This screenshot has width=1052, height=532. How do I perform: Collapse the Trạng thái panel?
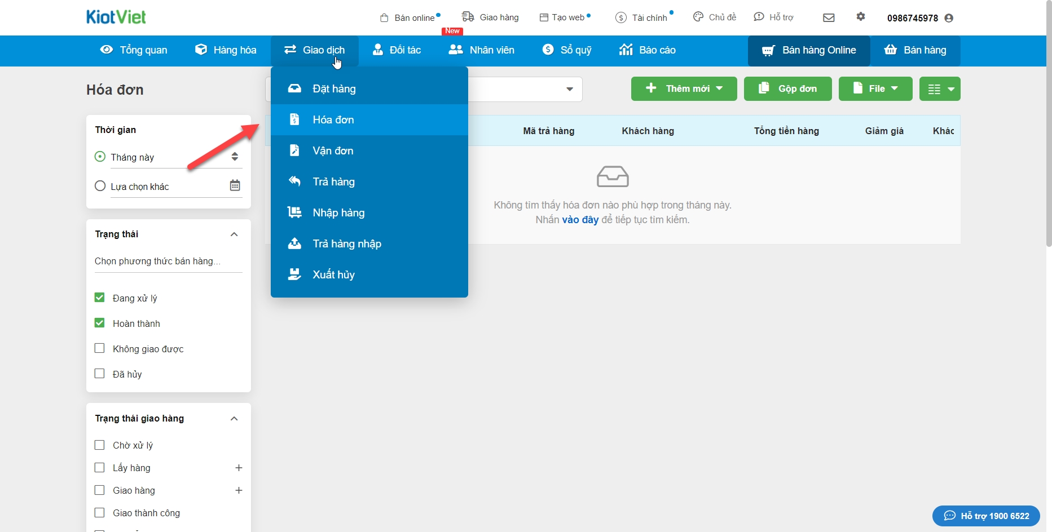tap(234, 234)
